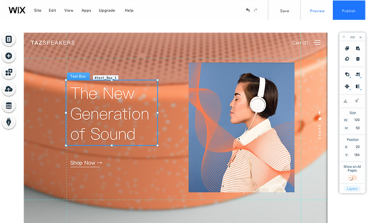Expand the Arrange dropdown in toolbox
Image resolution: width=368 pixels, height=223 pixels.
pos(347,74)
